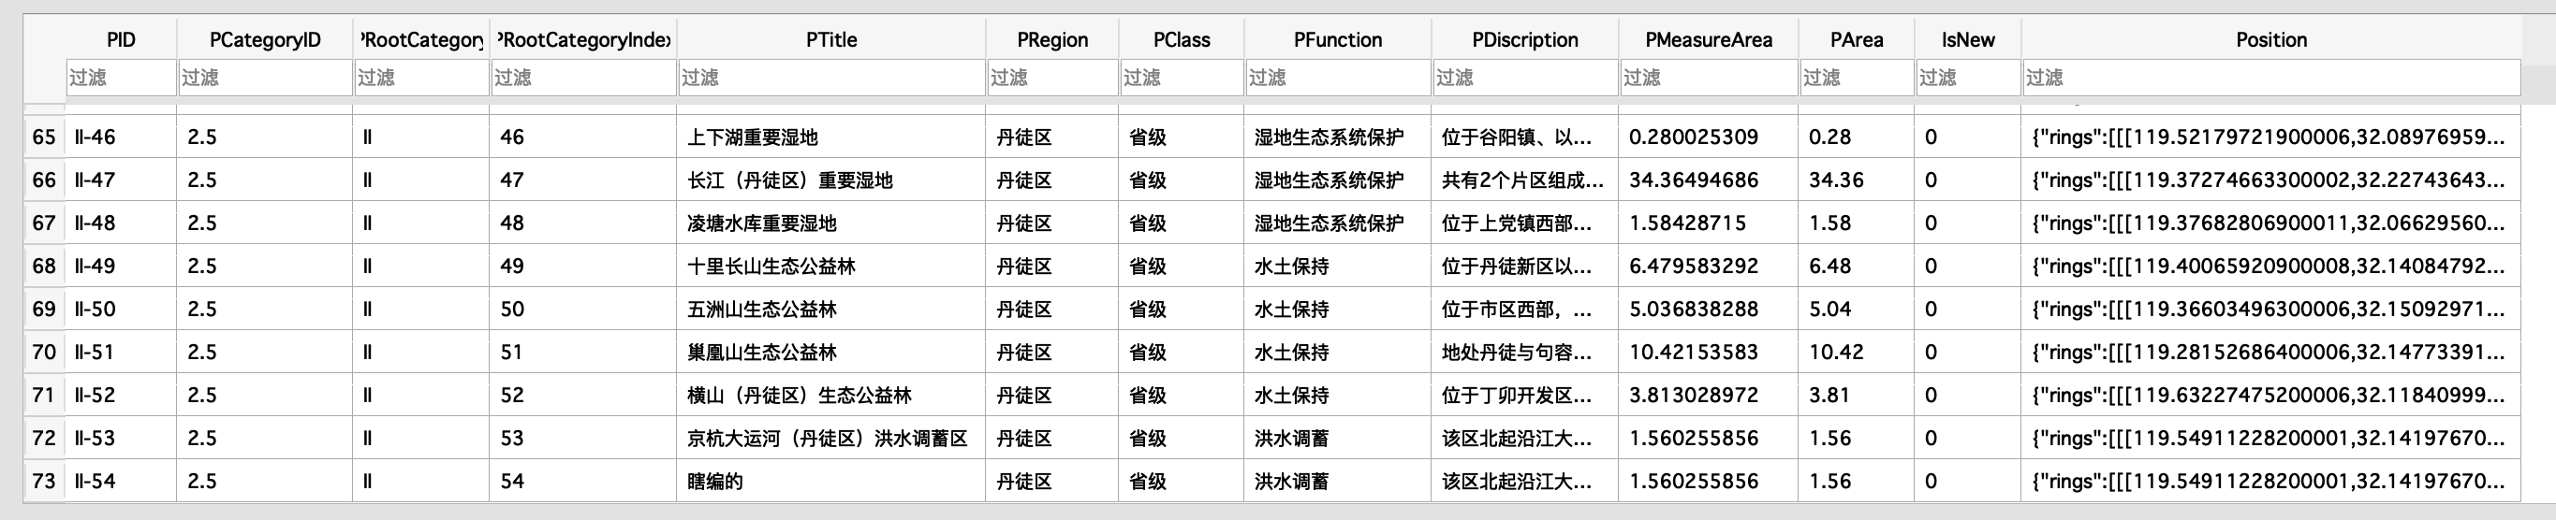Click PMeasureArea cell 34.36494686
This screenshot has height=520, width=2556.
(x=1693, y=181)
